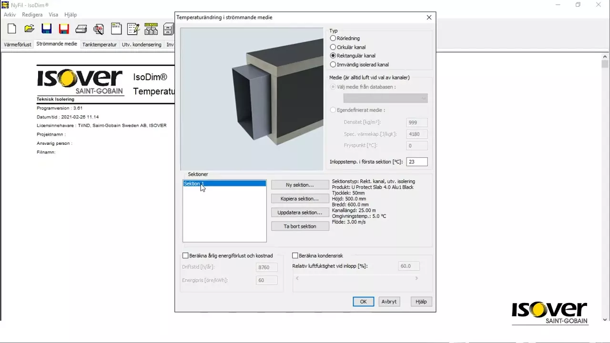This screenshot has height=343, width=610.
Task: Click the Fryspunkt input field
Action: point(417,146)
